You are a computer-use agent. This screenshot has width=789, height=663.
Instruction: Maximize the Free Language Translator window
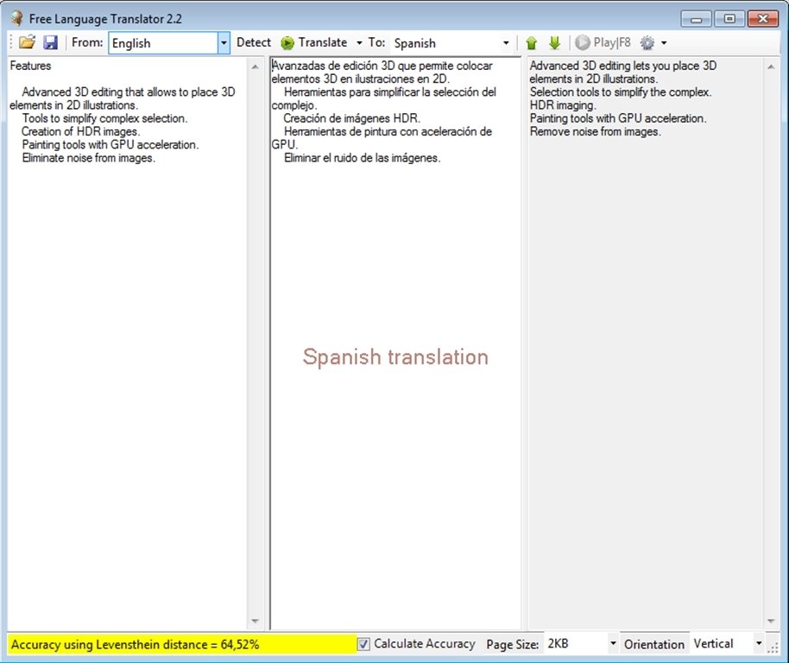tap(729, 19)
